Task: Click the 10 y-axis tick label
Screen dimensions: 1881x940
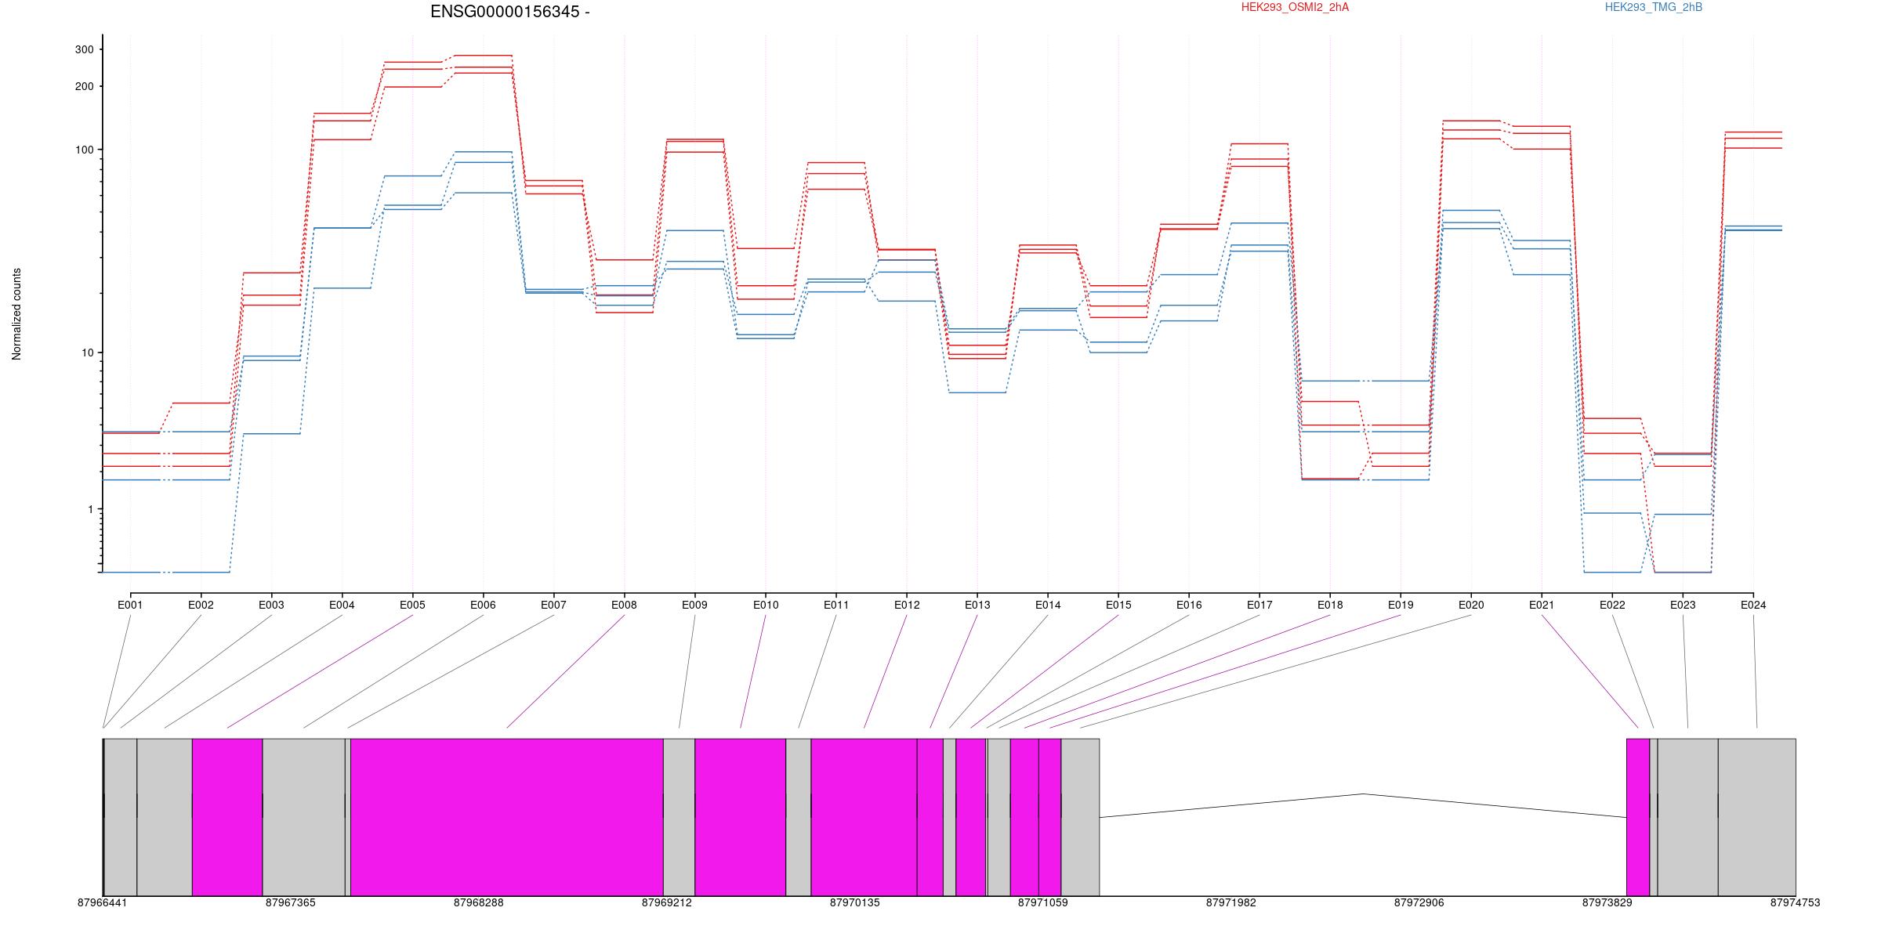Action: [87, 352]
